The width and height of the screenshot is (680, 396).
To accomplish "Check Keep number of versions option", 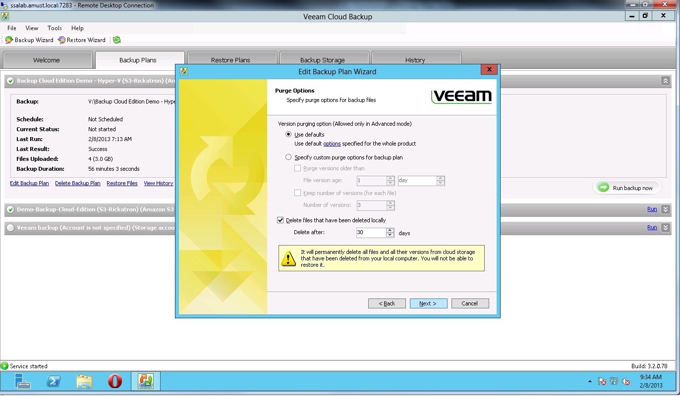I will tap(297, 193).
